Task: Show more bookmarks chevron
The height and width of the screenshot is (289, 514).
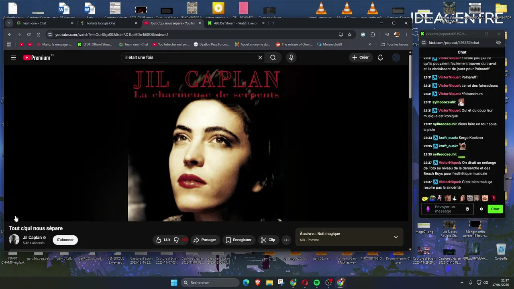Action: point(370,45)
